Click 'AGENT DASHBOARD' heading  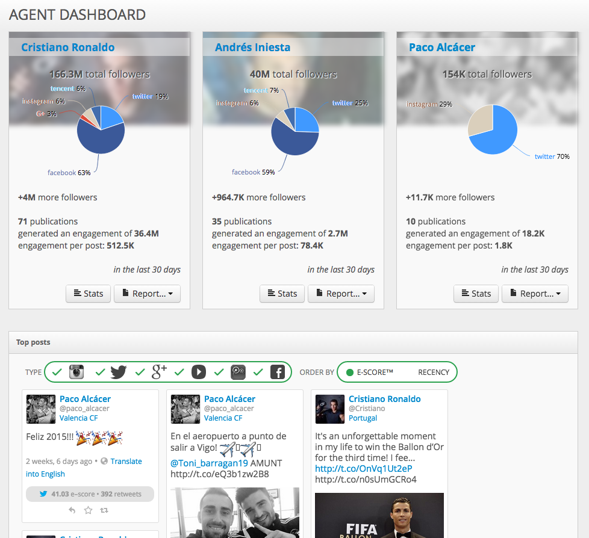[77, 14]
